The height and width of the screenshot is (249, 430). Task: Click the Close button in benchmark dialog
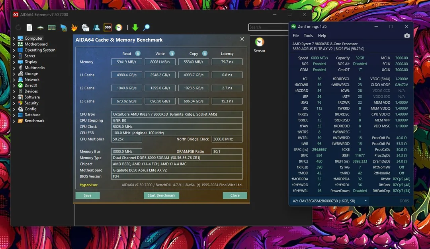[235, 195]
